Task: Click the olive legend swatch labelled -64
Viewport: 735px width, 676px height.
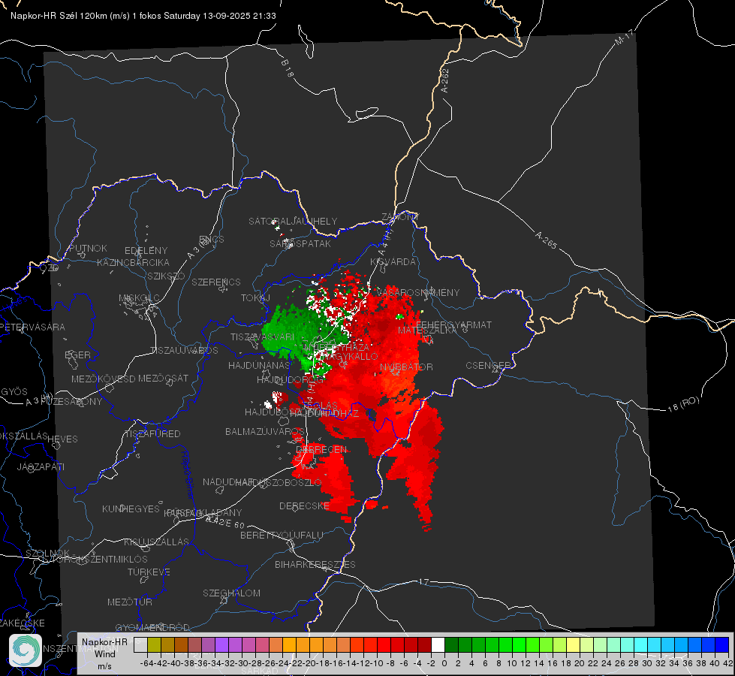Action: pyautogui.click(x=154, y=644)
